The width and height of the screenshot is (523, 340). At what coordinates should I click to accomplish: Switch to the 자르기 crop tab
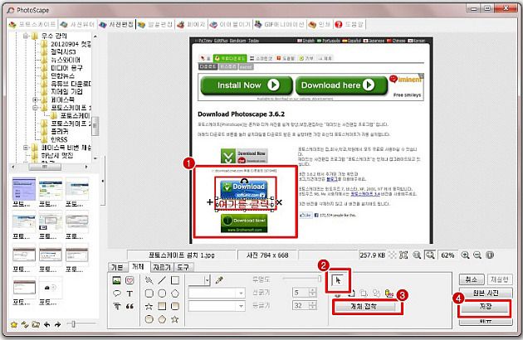coord(161,267)
